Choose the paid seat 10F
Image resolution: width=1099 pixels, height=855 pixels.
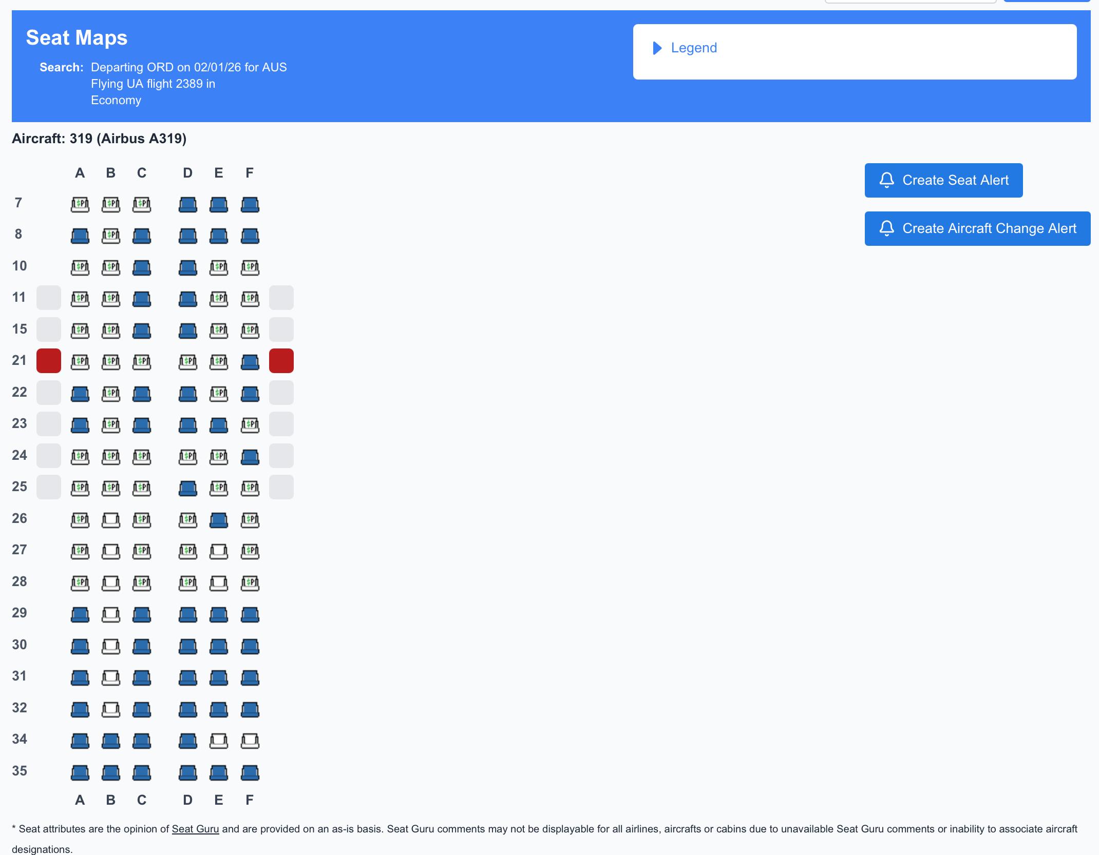(x=250, y=267)
